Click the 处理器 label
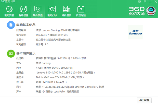The width and height of the screenshot is (158, 109). pos(20,58)
